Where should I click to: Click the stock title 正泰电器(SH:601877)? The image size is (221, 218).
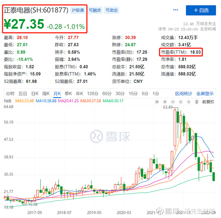tap(36, 10)
